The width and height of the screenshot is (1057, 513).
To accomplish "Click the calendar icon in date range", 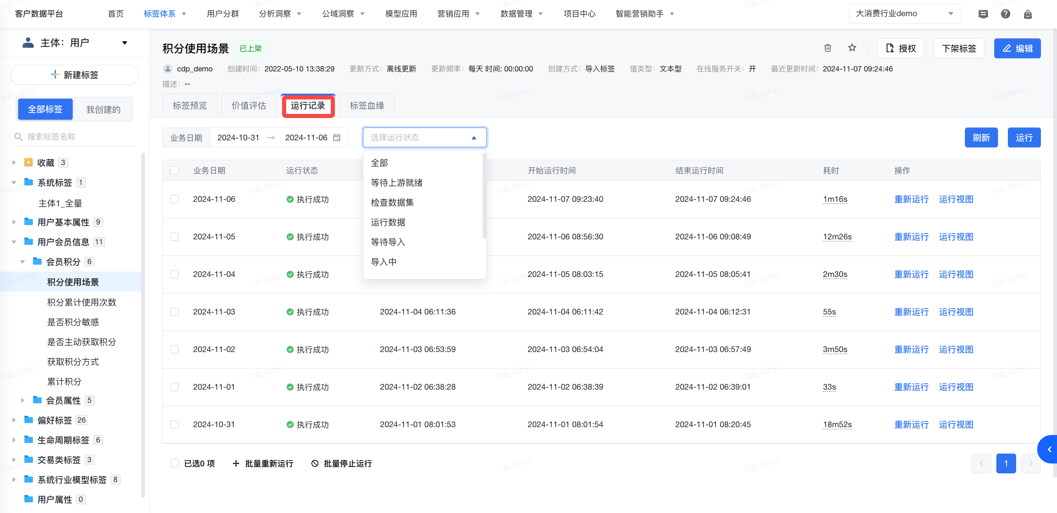I will (x=337, y=137).
